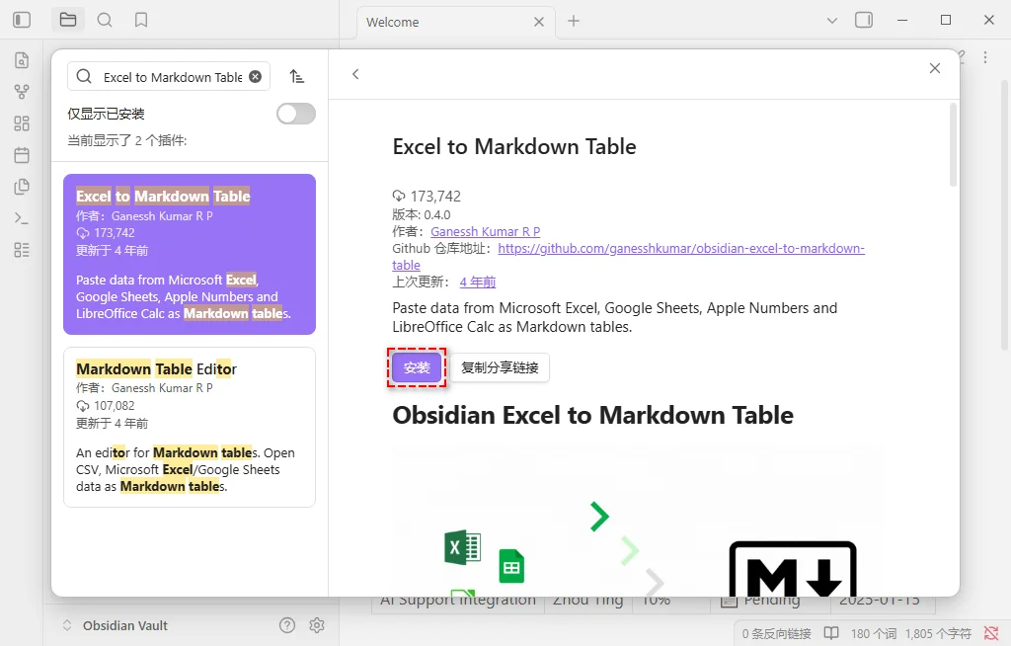Image resolution: width=1011 pixels, height=646 pixels.
Task: Open the terminal icon in the left ribbon
Action: click(22, 217)
